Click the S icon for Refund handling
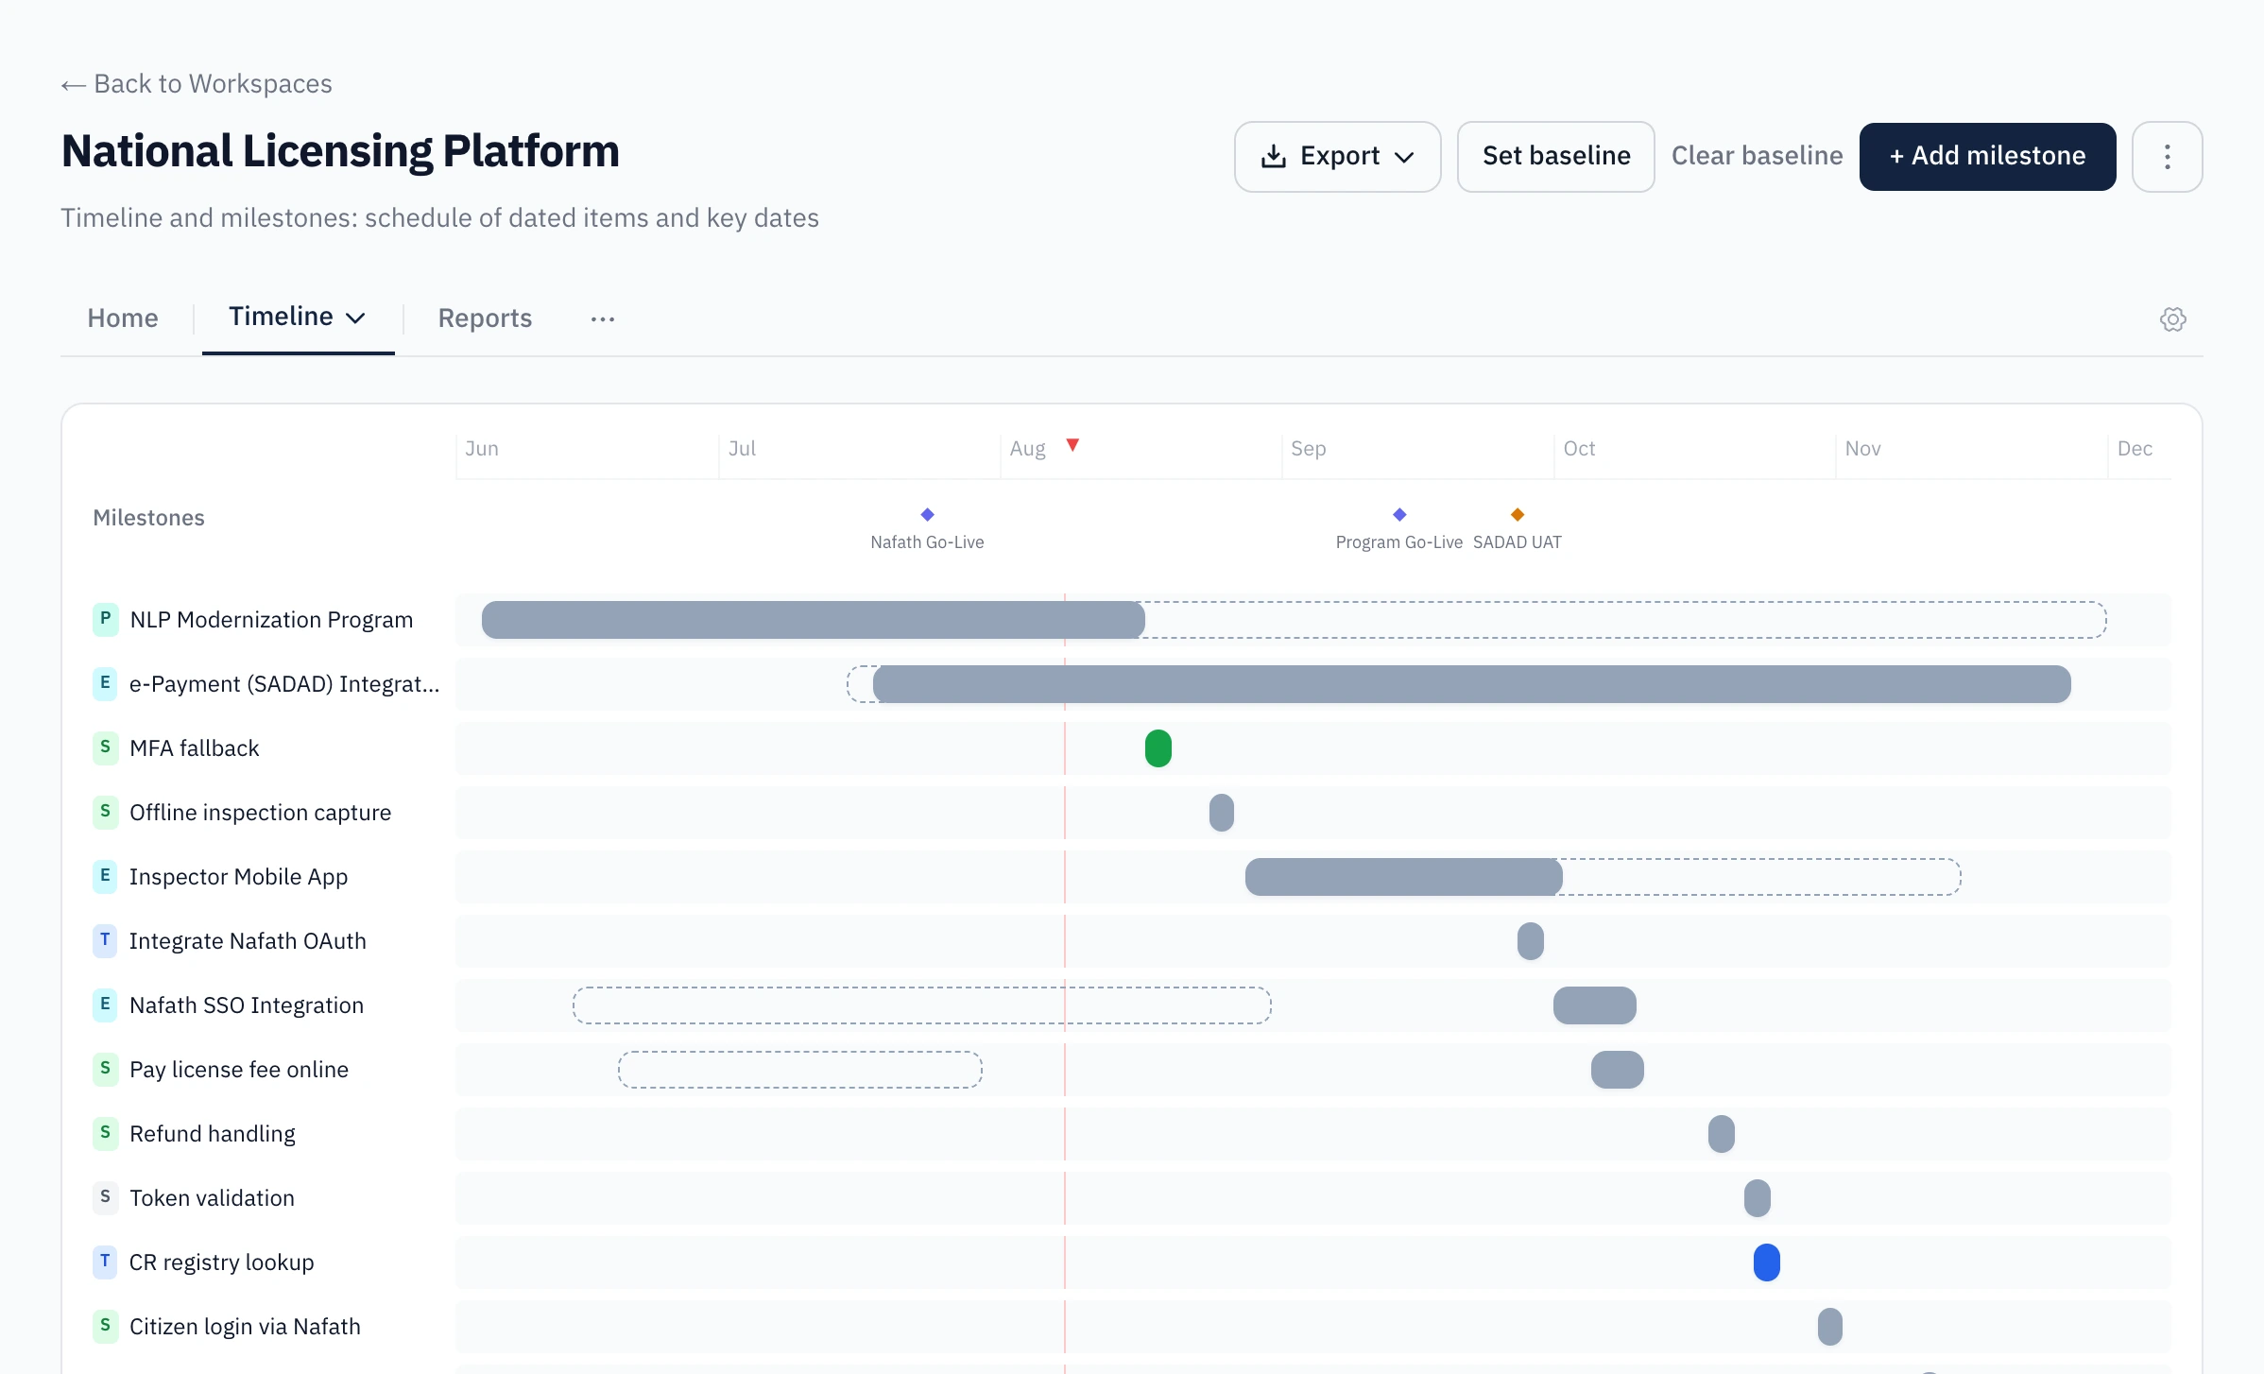 [x=105, y=1133]
